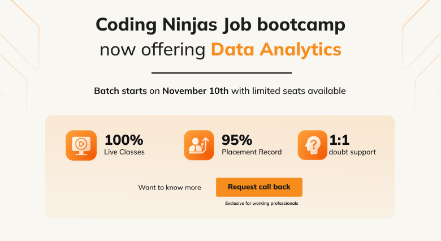Click the Batch starts bold text
441x241 pixels.
[x=120, y=91]
